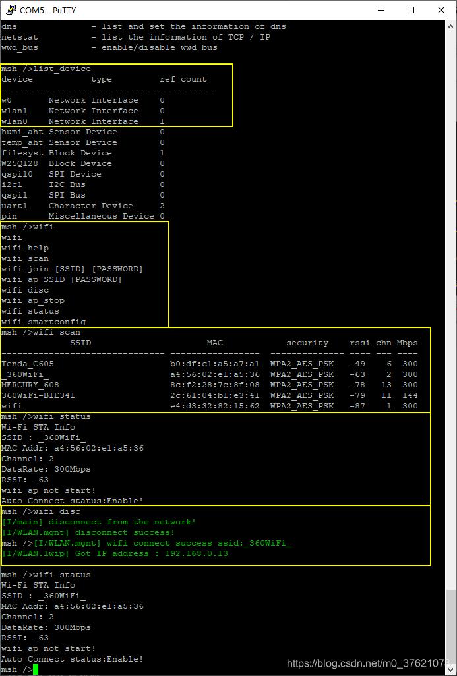The width and height of the screenshot is (457, 676).
Task: Click the 'wlan0' device row
Action: click(x=83, y=121)
